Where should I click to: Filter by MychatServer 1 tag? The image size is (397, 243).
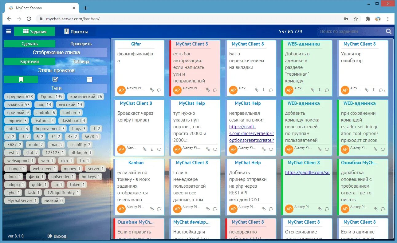pyautogui.click(x=22, y=201)
